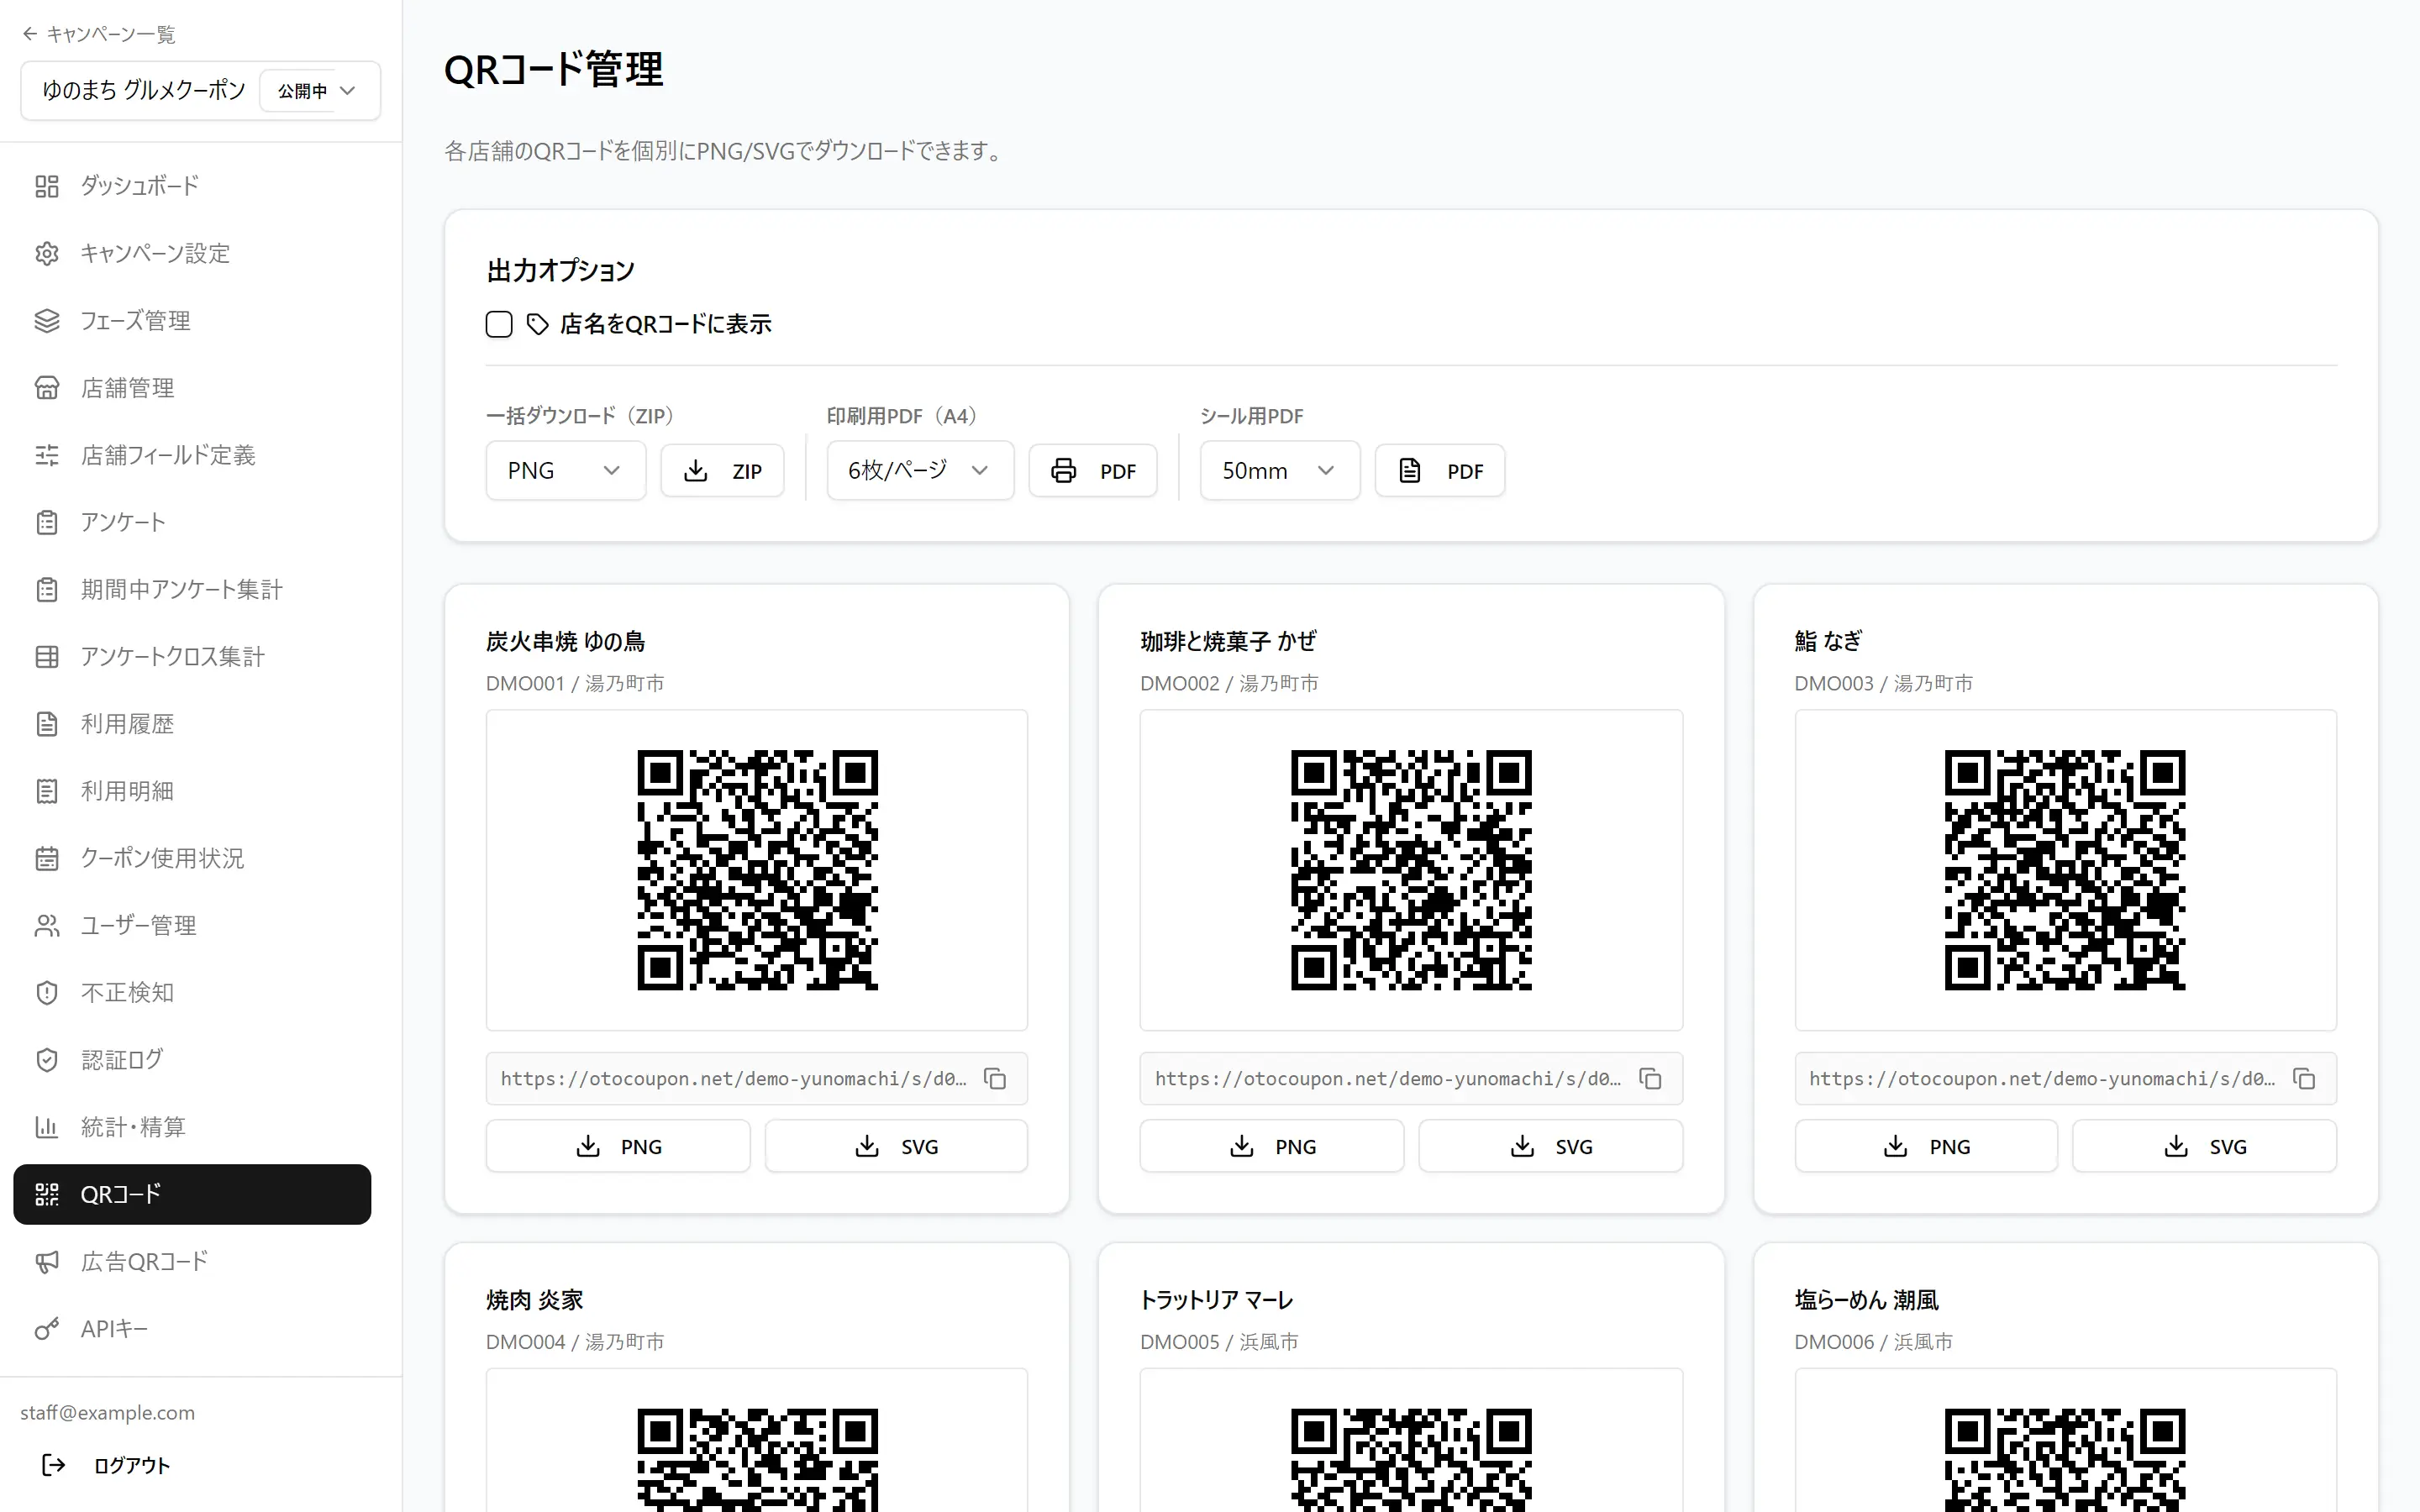
Task: Click the QR code image of DMO002
Action: coord(1411,870)
